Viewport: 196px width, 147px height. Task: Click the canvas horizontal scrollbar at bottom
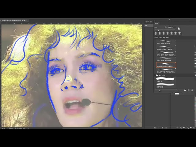pos(80,128)
